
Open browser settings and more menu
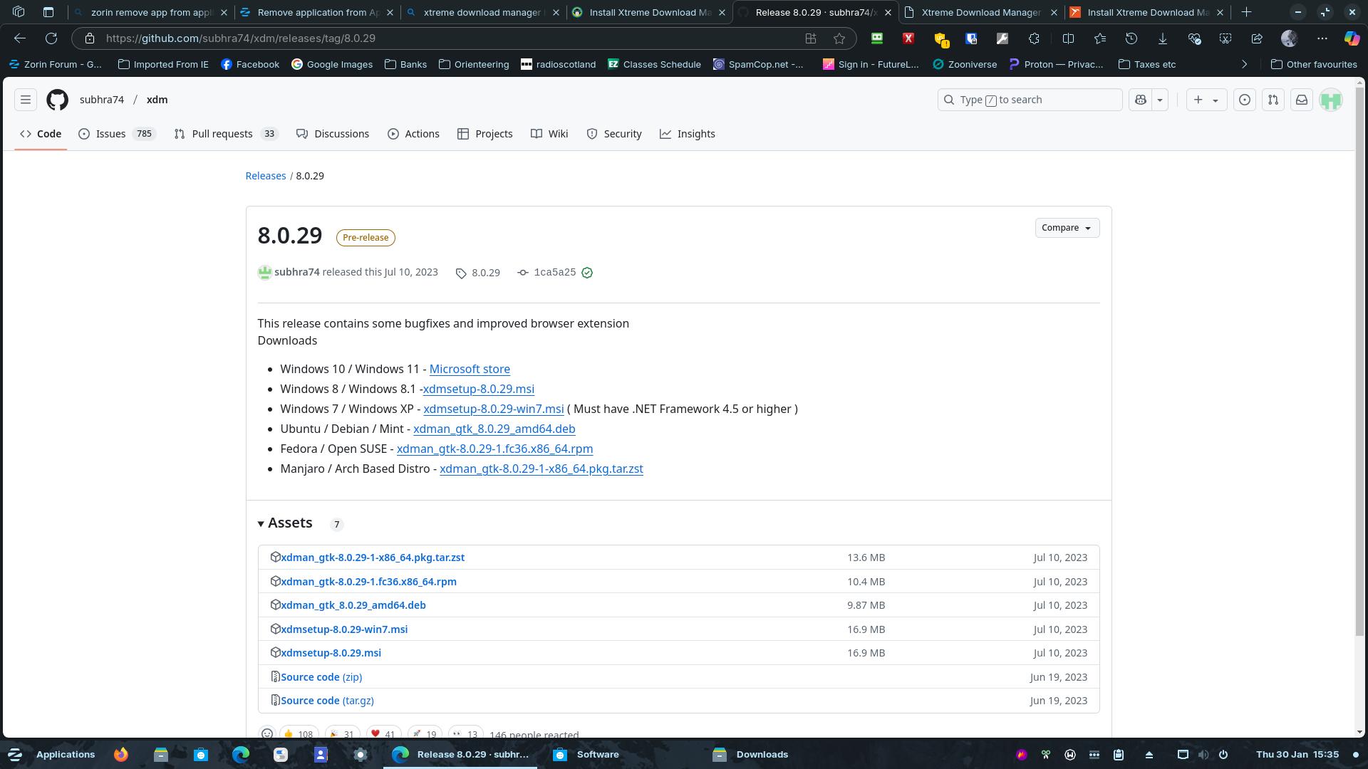tap(1322, 38)
